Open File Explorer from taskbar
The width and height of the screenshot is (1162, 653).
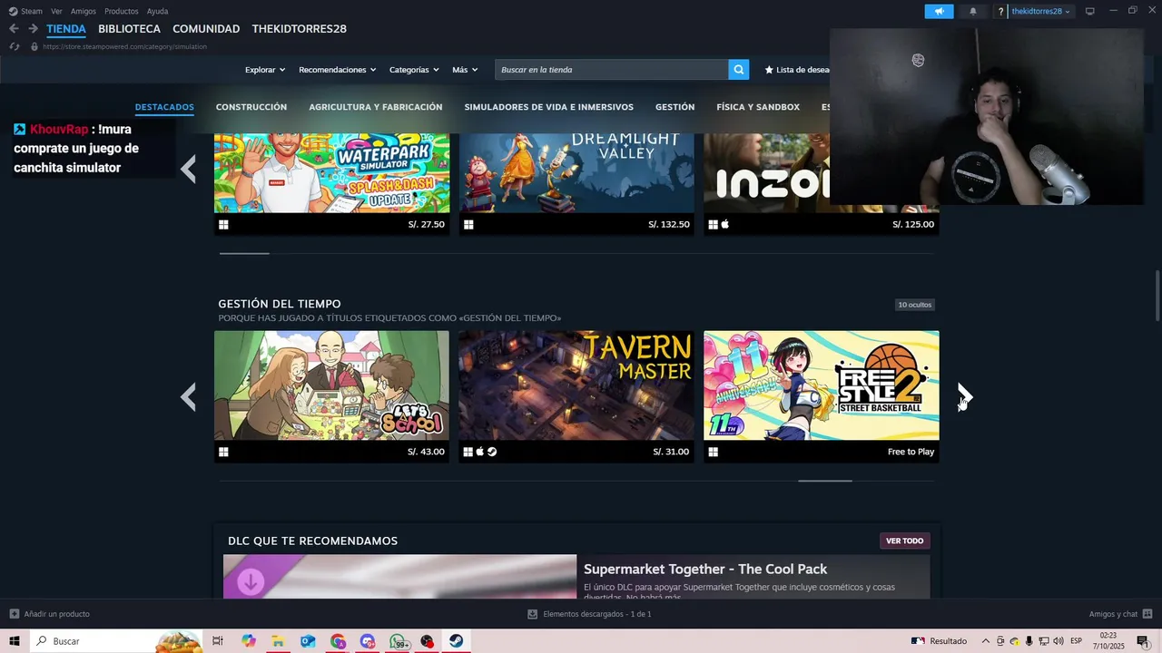pyautogui.click(x=278, y=641)
